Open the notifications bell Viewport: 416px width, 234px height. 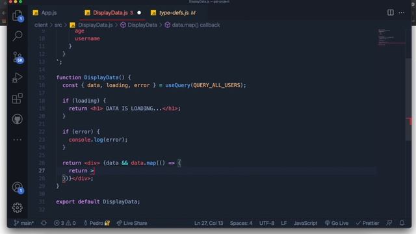click(x=402, y=223)
